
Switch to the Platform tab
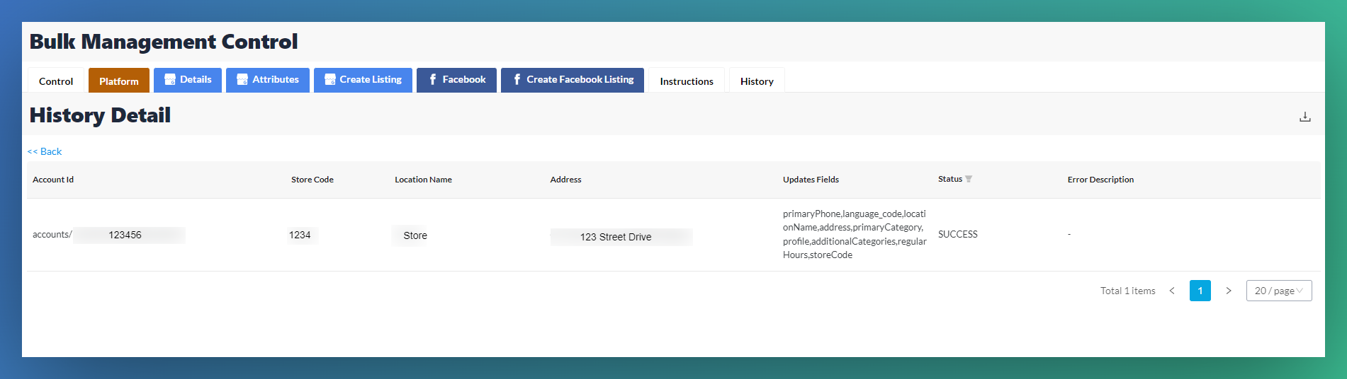point(119,81)
